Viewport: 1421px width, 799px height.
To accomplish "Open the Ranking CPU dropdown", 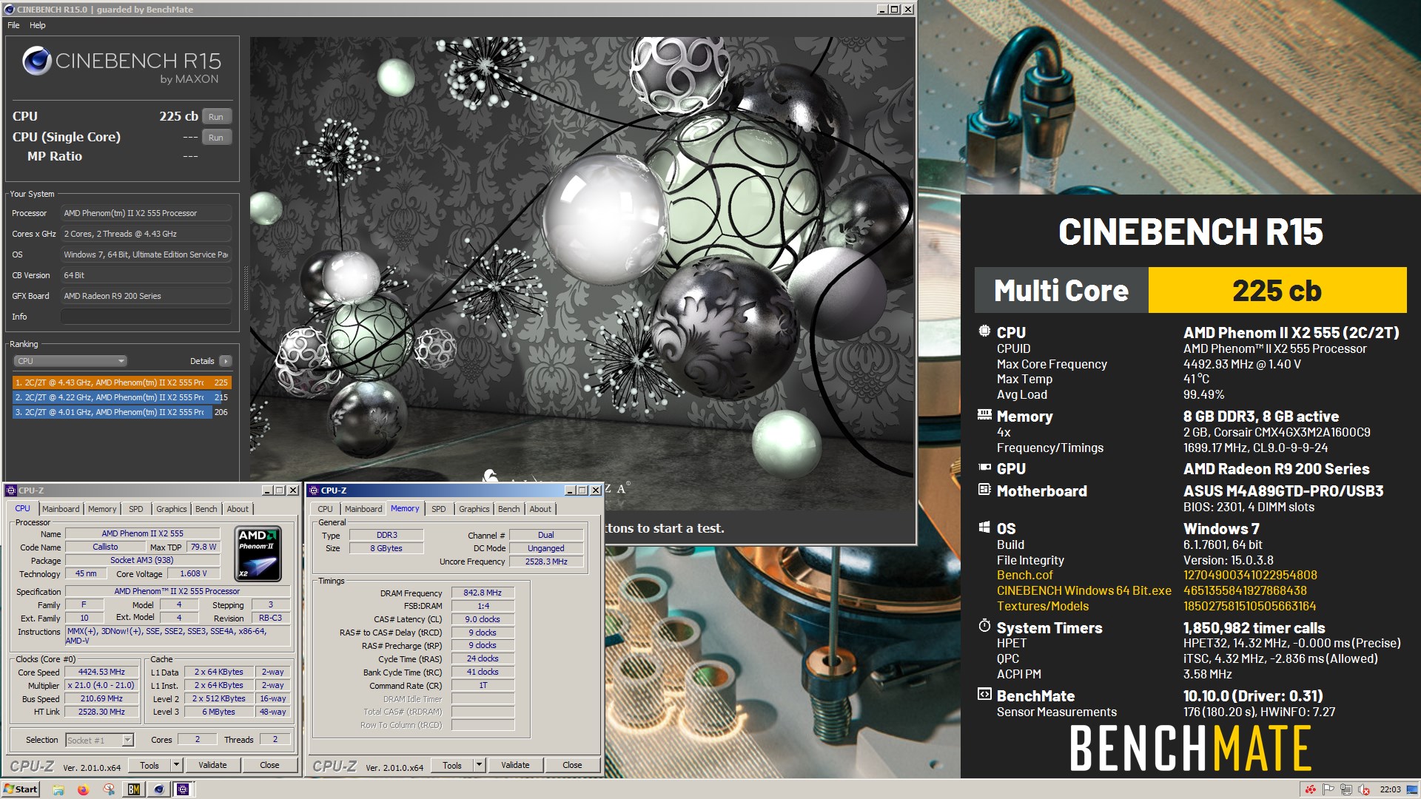I will tap(70, 361).
